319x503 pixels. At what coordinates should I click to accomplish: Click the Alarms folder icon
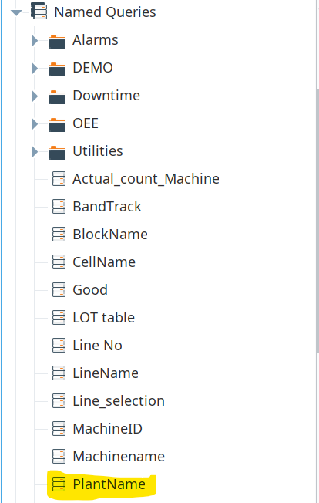click(57, 42)
